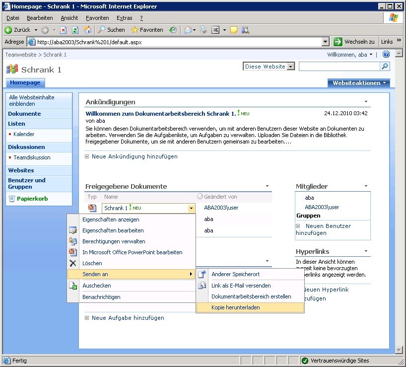Click the Stop loading icon in the toolbar

(63, 30)
